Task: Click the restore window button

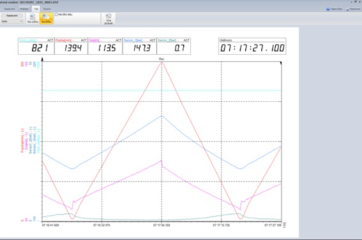Action: point(356,2)
